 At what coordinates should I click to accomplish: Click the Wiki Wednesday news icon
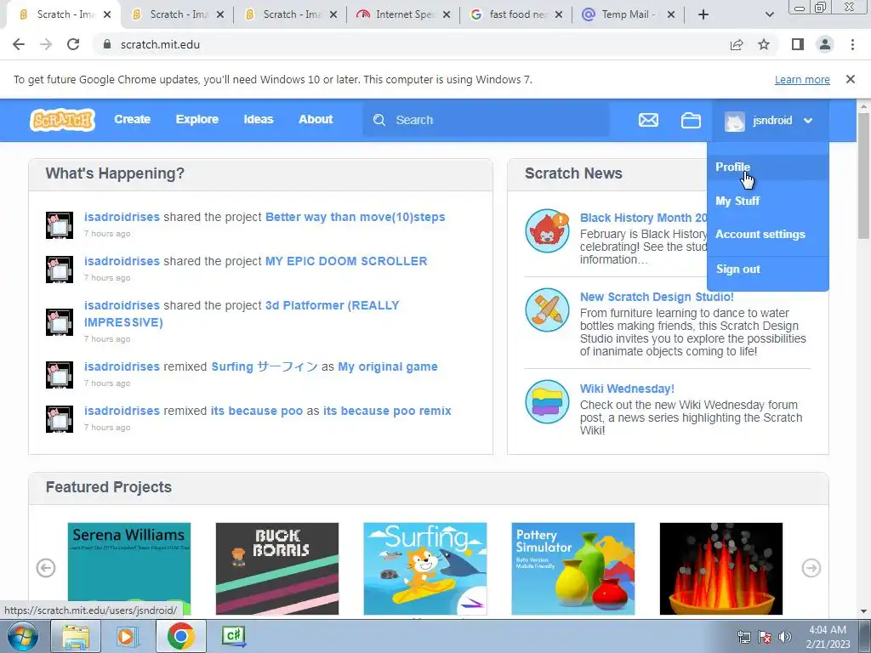pos(547,401)
